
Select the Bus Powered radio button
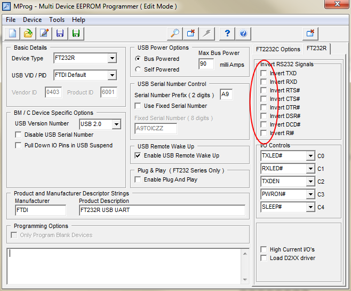point(138,59)
